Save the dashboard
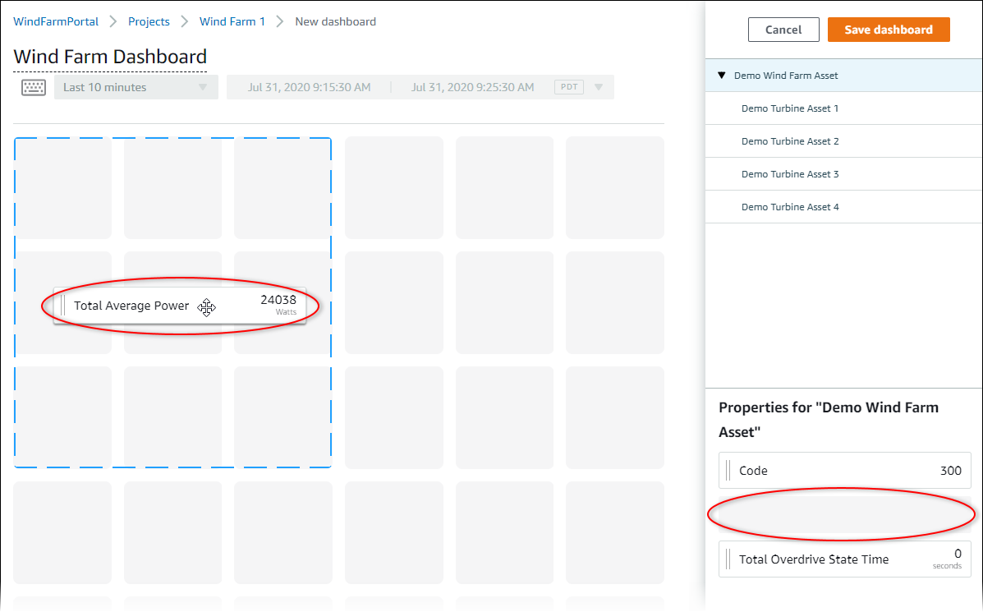The width and height of the screenshot is (983, 612). [889, 29]
